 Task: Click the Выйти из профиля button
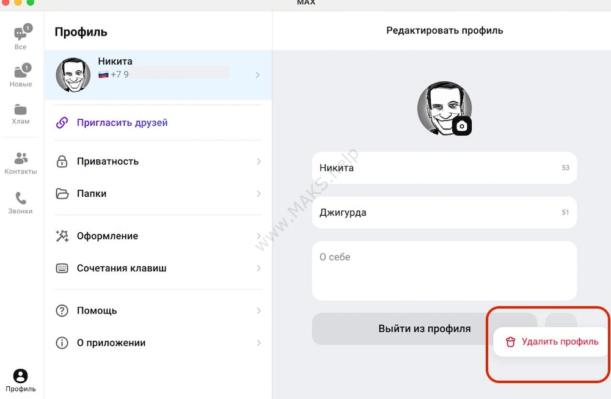click(x=424, y=329)
